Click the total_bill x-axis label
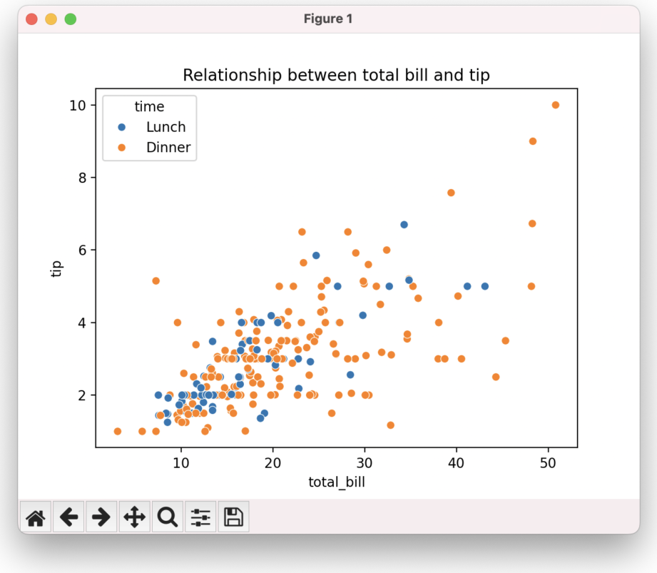Screen dimensions: 657x573 (x=336, y=482)
